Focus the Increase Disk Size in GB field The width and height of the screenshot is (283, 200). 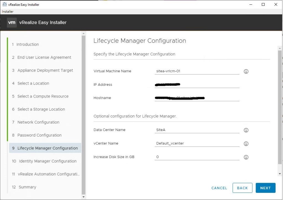coord(197,157)
